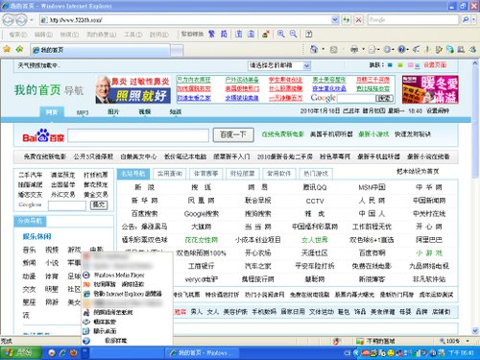The height and width of the screenshot is (360, 480).
Task: Open the Home button dropdown arrow
Action: (x=323, y=49)
